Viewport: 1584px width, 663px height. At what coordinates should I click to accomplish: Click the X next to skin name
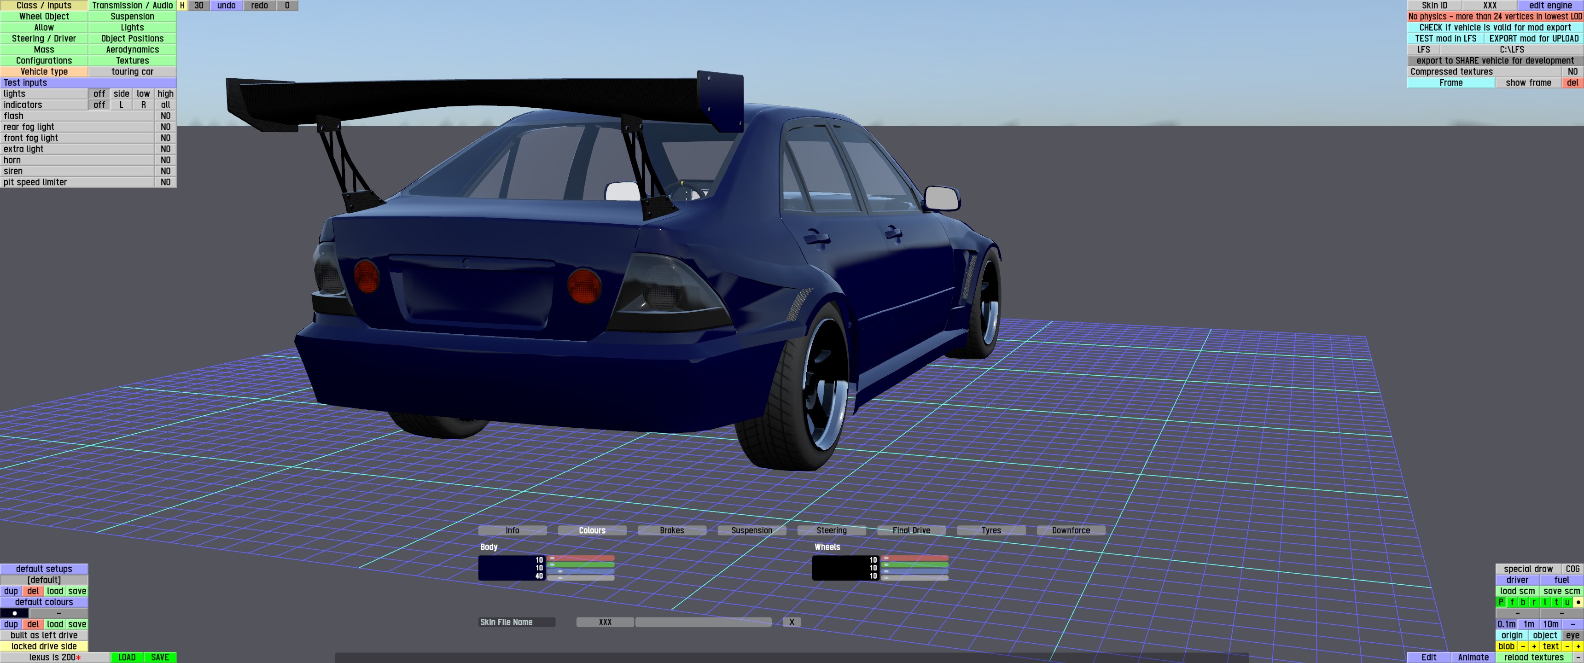792,622
